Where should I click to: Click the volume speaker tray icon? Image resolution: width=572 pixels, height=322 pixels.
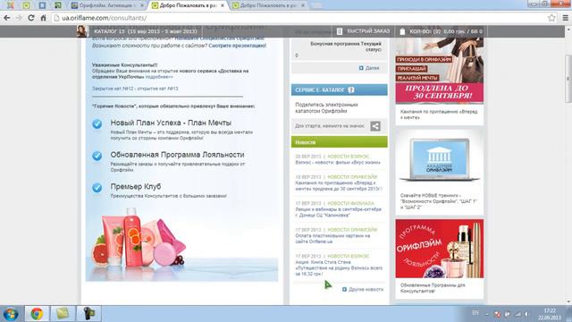[x=526, y=314]
